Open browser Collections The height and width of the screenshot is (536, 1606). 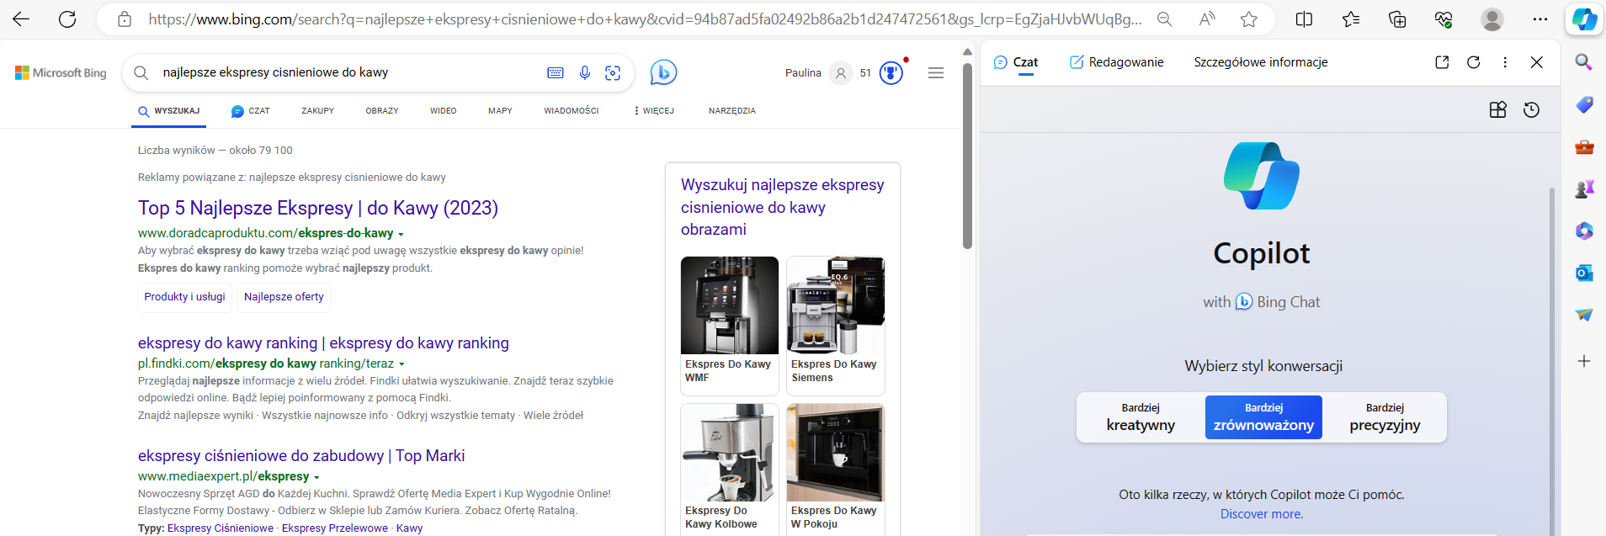(x=1397, y=19)
